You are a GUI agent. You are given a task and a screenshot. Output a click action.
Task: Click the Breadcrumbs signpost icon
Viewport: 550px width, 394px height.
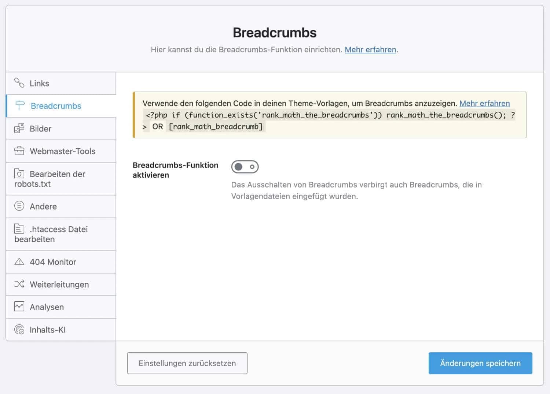click(20, 105)
